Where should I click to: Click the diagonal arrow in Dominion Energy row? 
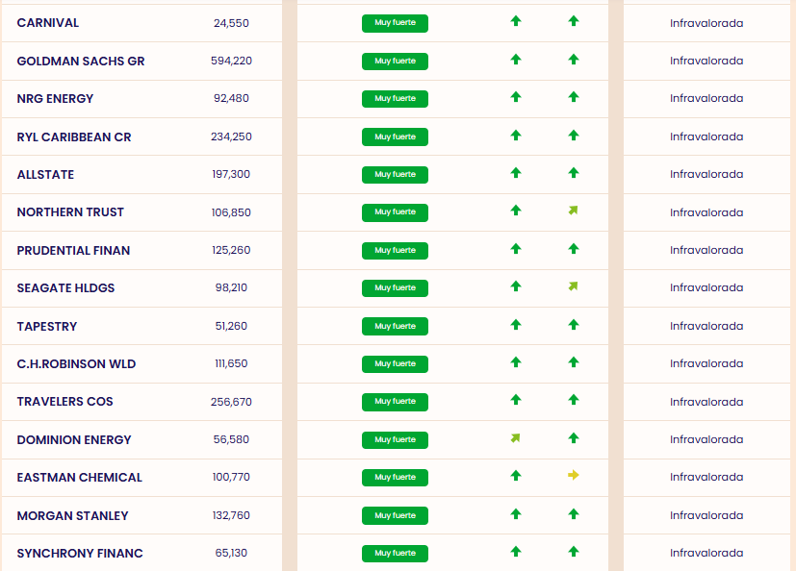click(x=515, y=438)
